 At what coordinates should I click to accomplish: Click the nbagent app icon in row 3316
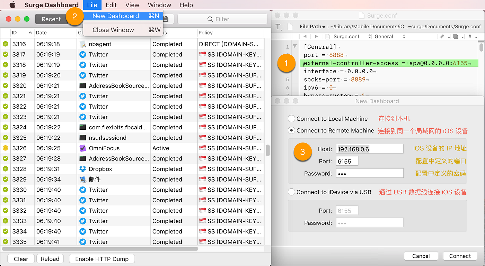tap(82, 44)
